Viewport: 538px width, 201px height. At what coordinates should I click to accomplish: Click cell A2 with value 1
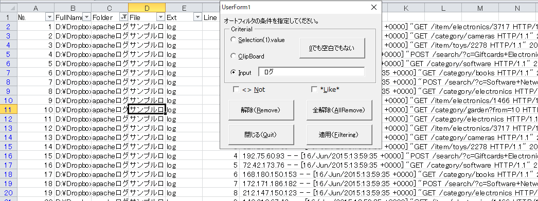[x=35, y=27]
